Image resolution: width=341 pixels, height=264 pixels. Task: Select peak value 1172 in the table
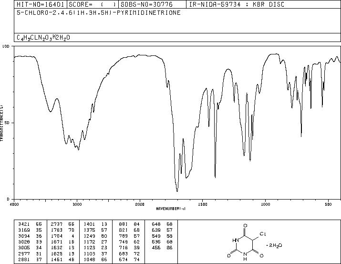pos(89,242)
